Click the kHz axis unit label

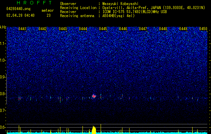pyautogui.click(x=3, y=27)
